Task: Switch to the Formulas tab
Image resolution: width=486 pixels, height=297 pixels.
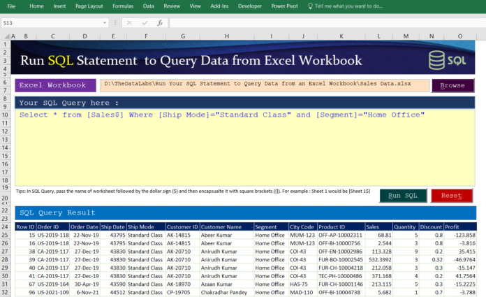Action: point(123,6)
